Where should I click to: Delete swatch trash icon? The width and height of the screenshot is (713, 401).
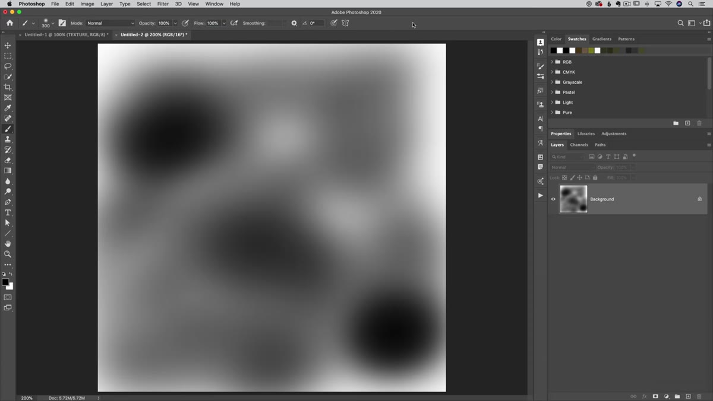[x=699, y=123]
